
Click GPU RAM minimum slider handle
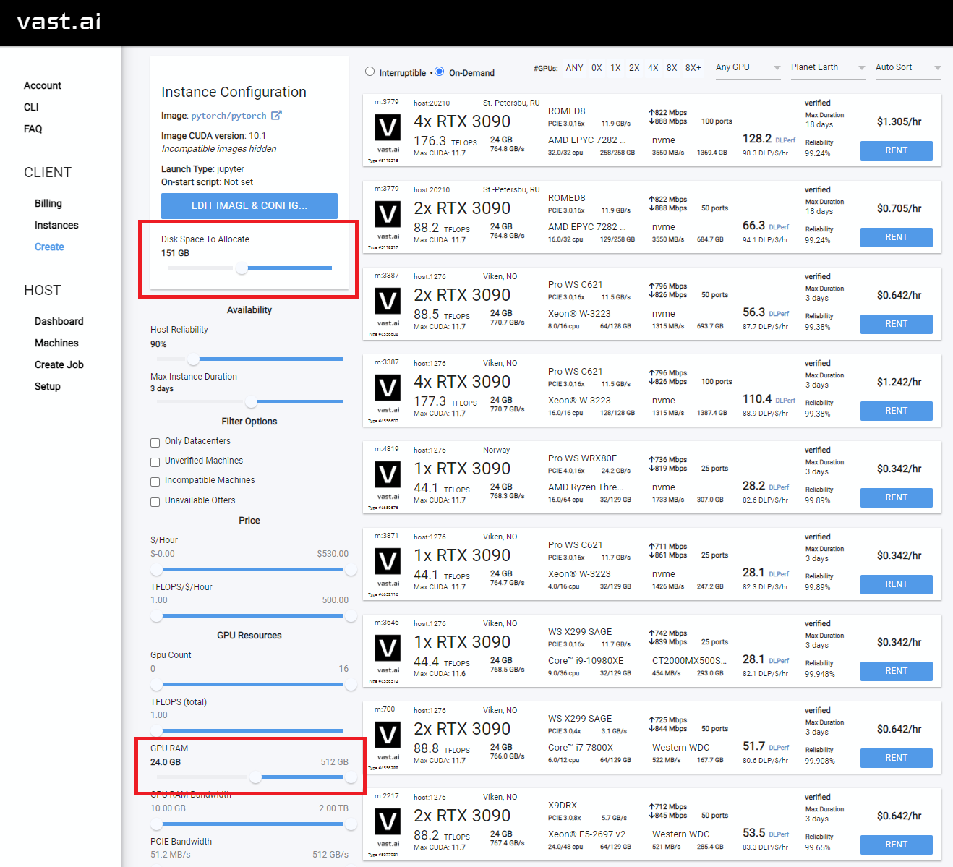(255, 777)
